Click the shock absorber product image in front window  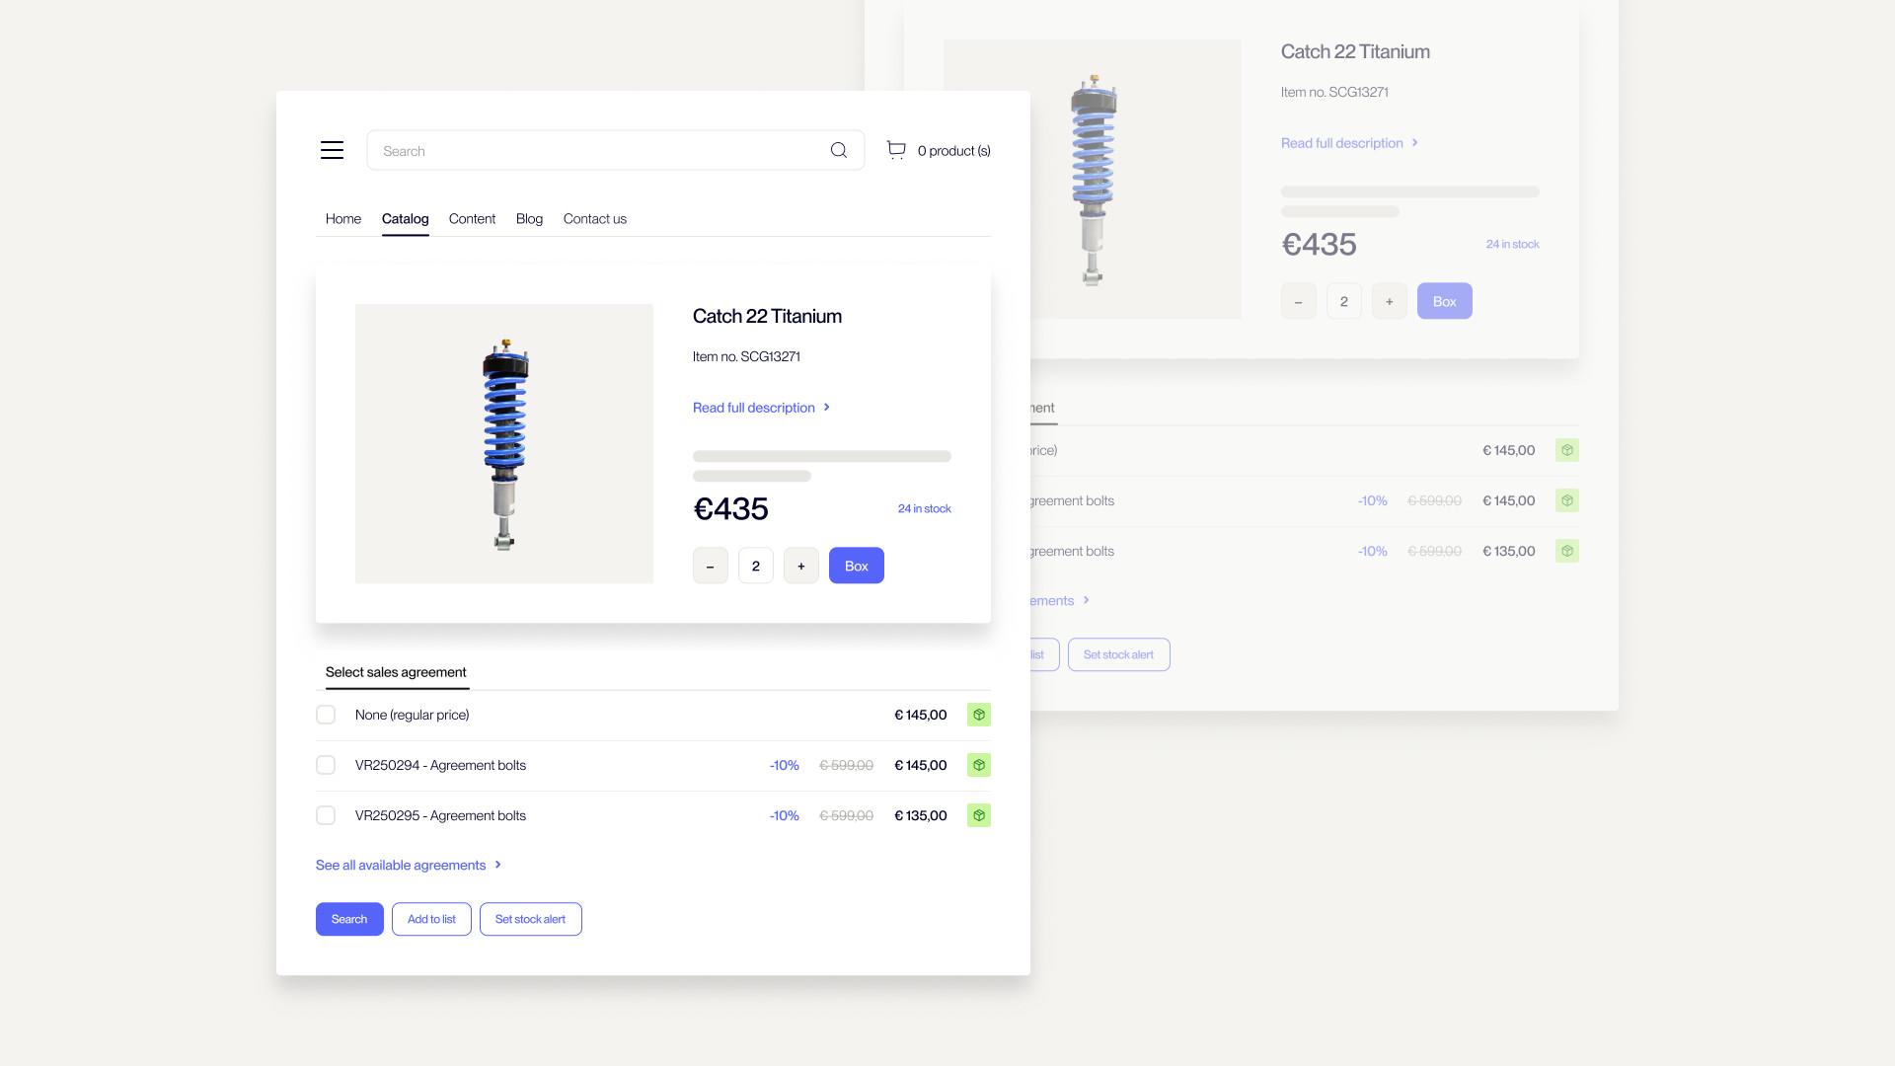point(504,443)
